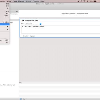
Task: Click the 100% battery indicator
Action: pyautogui.click(x=93, y=1)
